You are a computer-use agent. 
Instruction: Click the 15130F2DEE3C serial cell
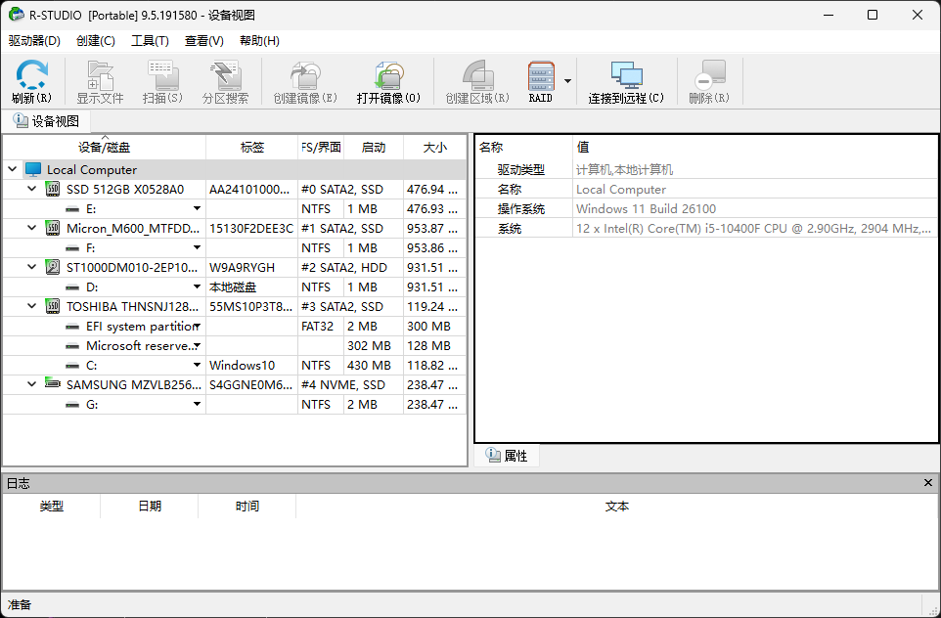coord(251,229)
